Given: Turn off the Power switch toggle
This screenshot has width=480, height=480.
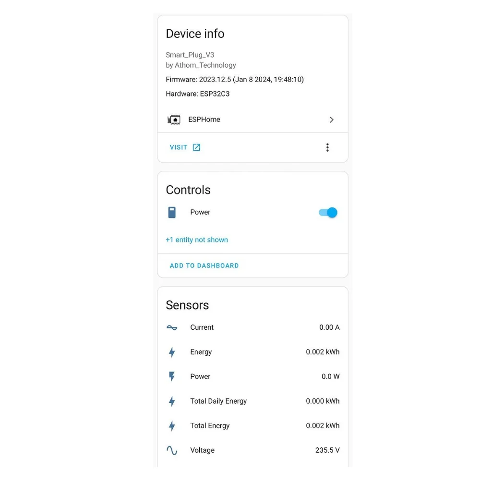Looking at the screenshot, I should tap(328, 213).
